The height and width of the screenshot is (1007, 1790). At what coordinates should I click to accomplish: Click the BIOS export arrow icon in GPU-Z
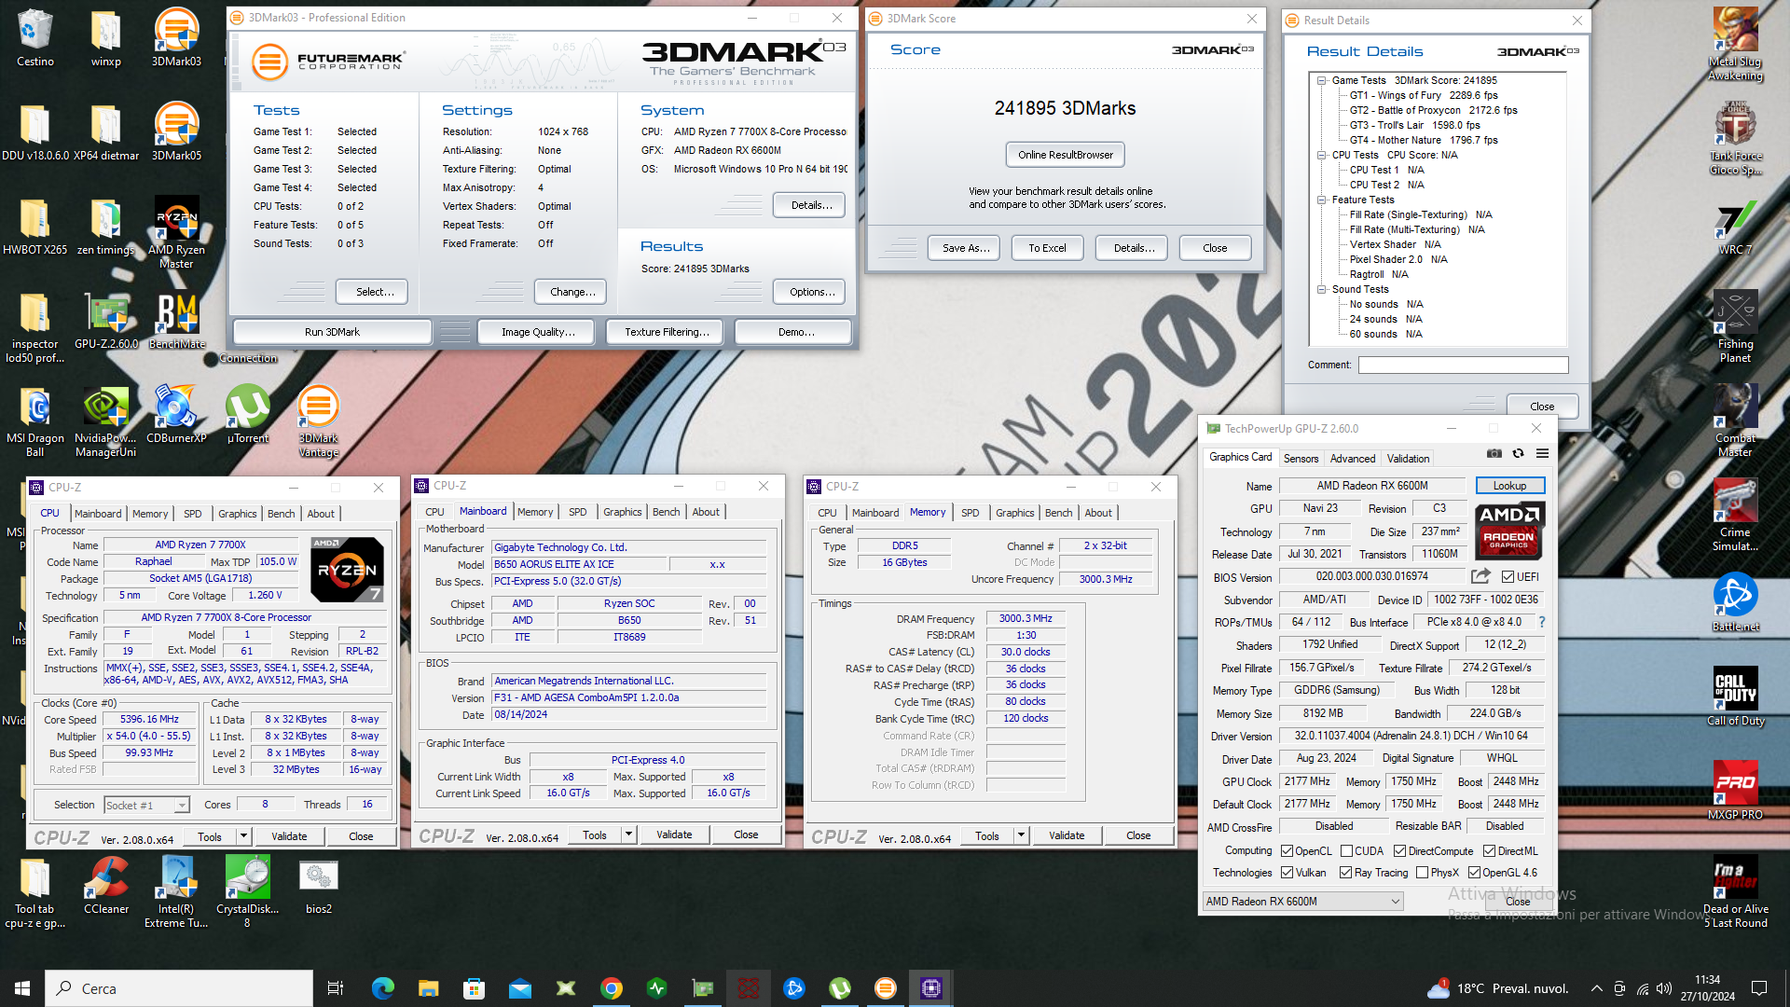tap(1480, 576)
